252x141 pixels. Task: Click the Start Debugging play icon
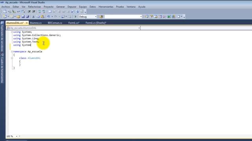pos(75,16)
